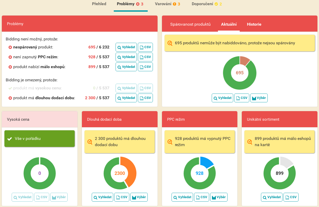Select the Aktuální tab in Spárovanost

(229, 24)
